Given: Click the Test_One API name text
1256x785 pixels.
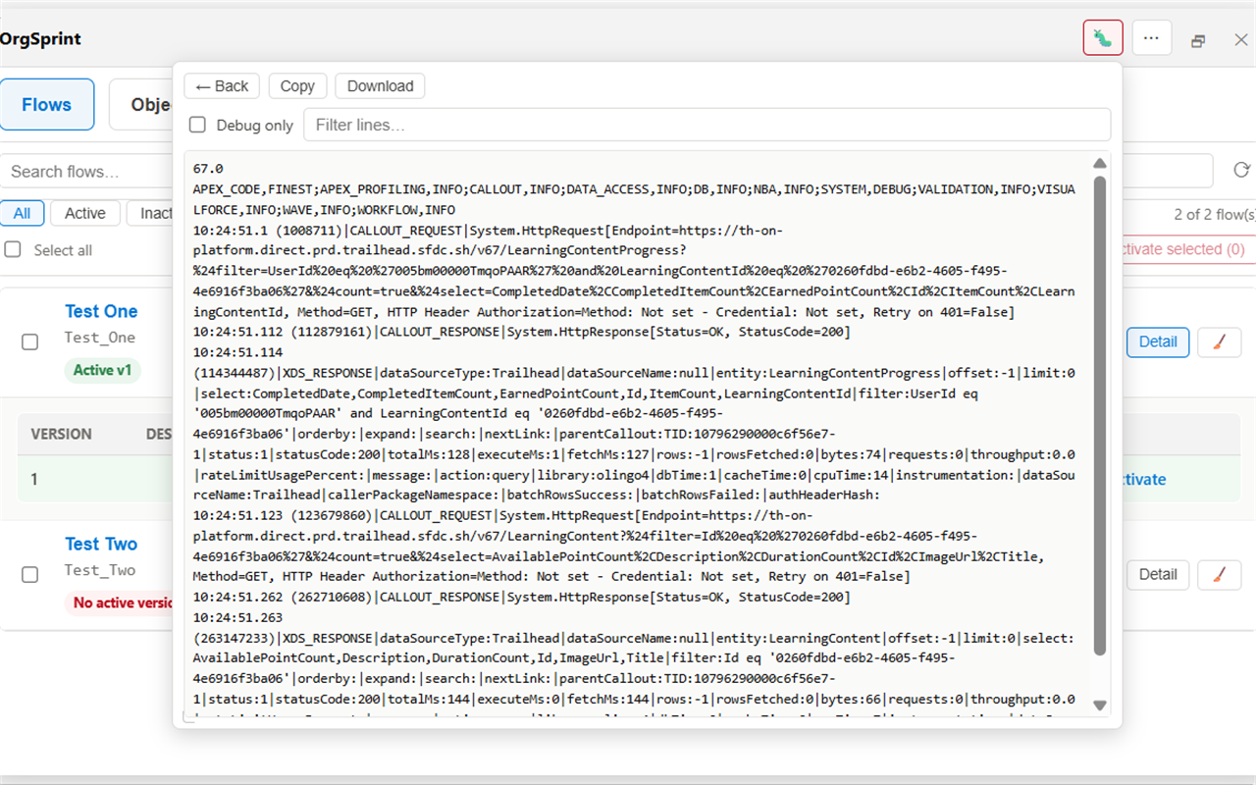Looking at the screenshot, I should tap(100, 338).
